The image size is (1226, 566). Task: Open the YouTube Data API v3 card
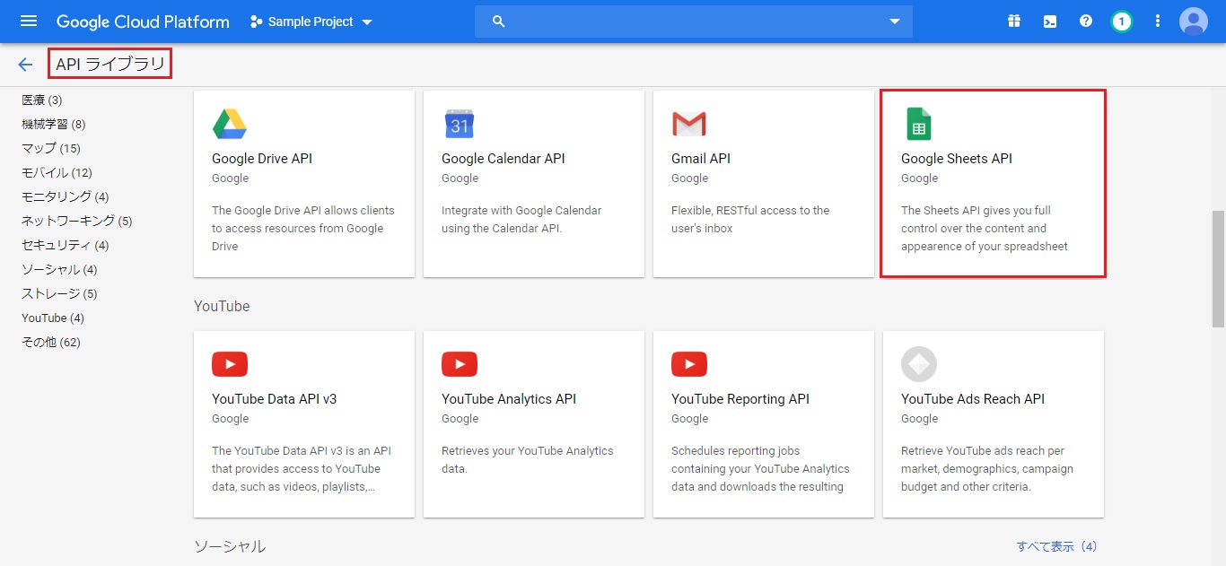coord(304,424)
